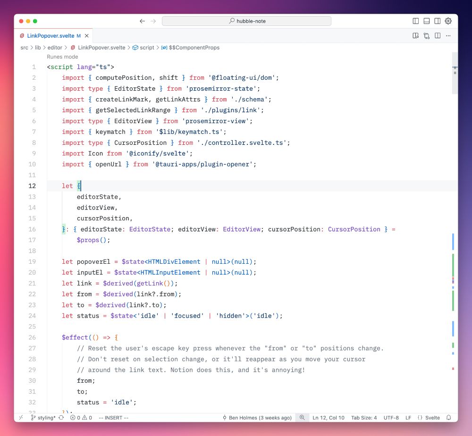This screenshot has width=472, height=436.
Task: Open remote window icon in status bar
Action: (x=21, y=418)
